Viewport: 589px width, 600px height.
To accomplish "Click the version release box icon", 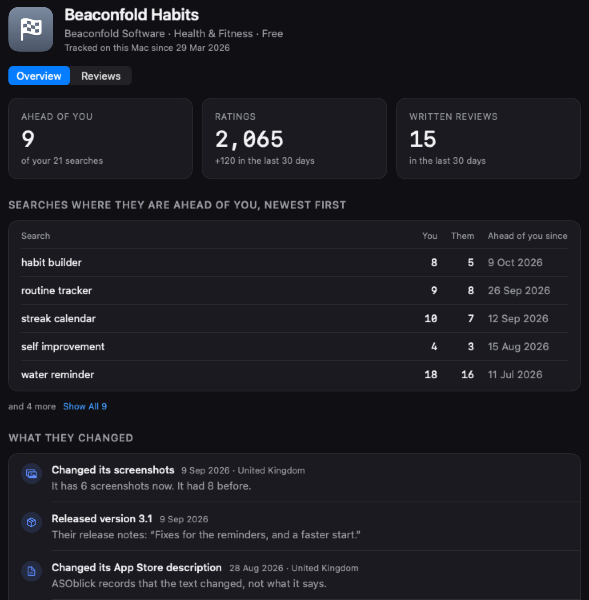I will click(x=31, y=522).
